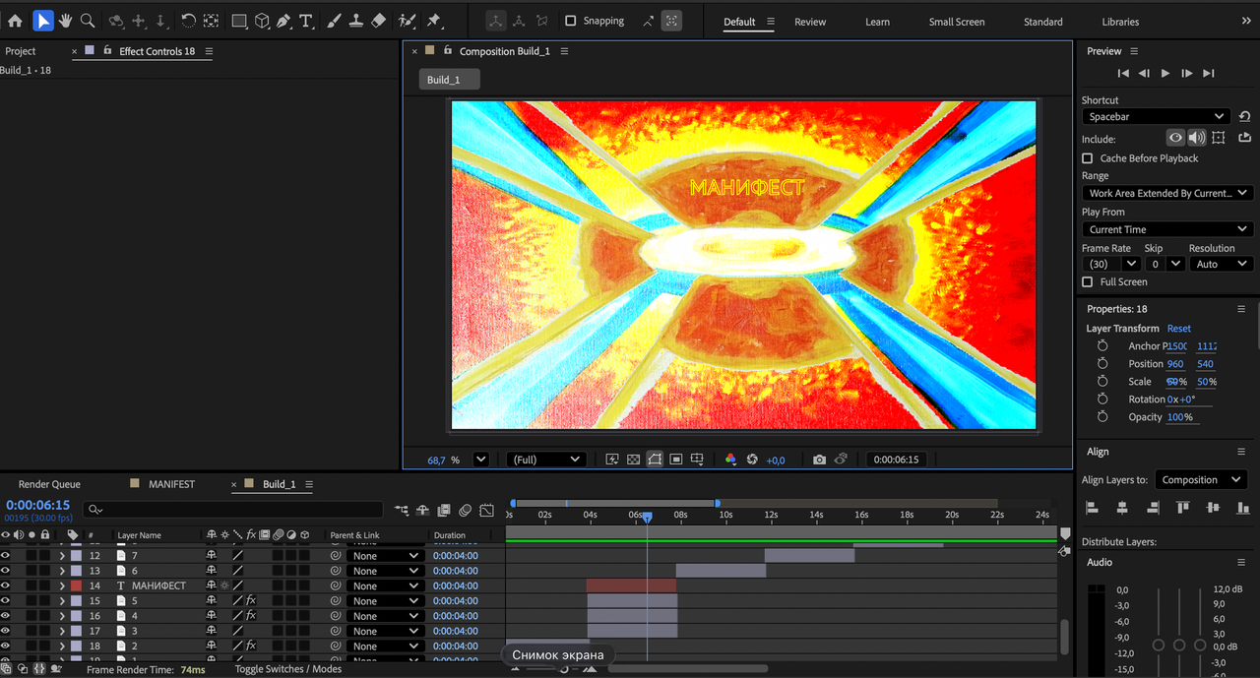Select the Hand tool
This screenshot has width=1260, height=678.
65,21
